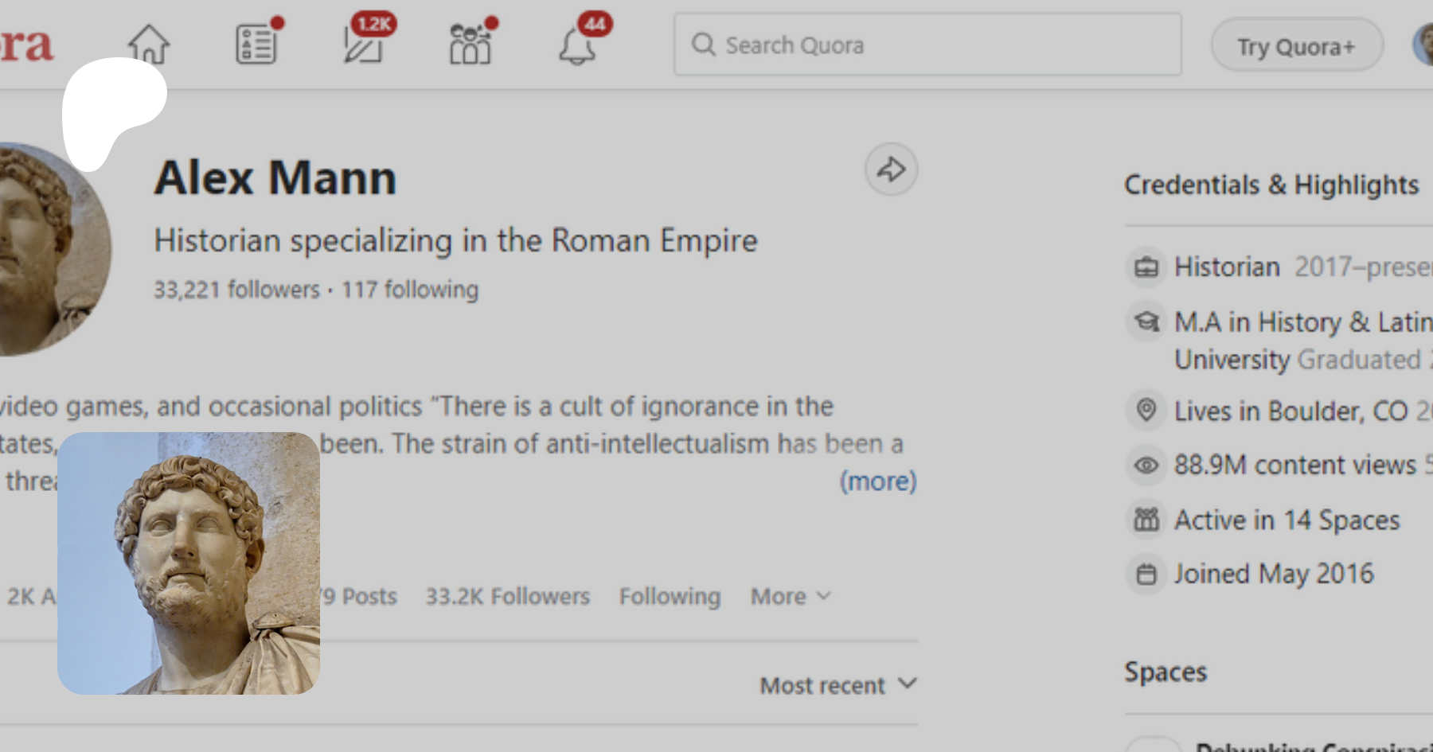
Task: Type in the Search Quora field
Action: pyautogui.click(x=939, y=45)
